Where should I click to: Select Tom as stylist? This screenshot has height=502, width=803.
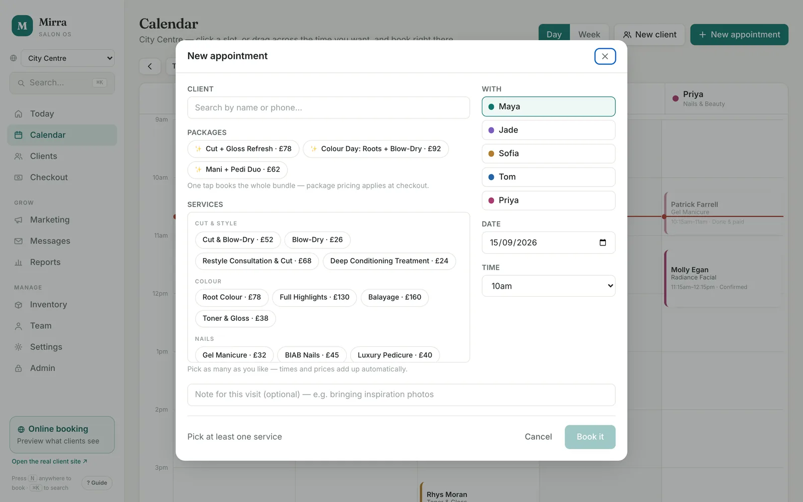pos(549,177)
